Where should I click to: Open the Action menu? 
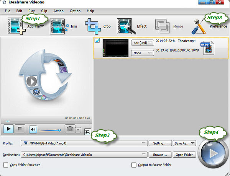coord(58,11)
